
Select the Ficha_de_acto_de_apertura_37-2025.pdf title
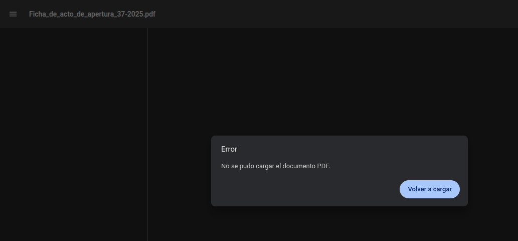(x=92, y=14)
